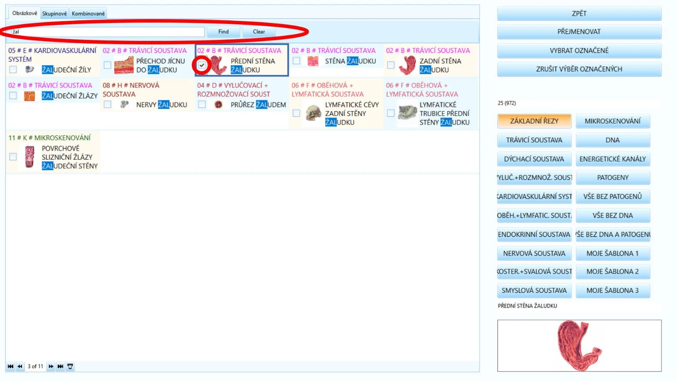This screenshot has width=678, height=381.
Task: Switch to the Skupinové tab
Action: pos(54,13)
